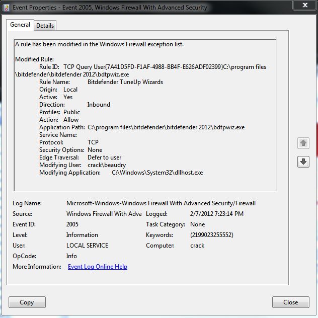This screenshot has height=318, width=318.
Task: Click the Protocol TCP value
Action: tap(93, 142)
